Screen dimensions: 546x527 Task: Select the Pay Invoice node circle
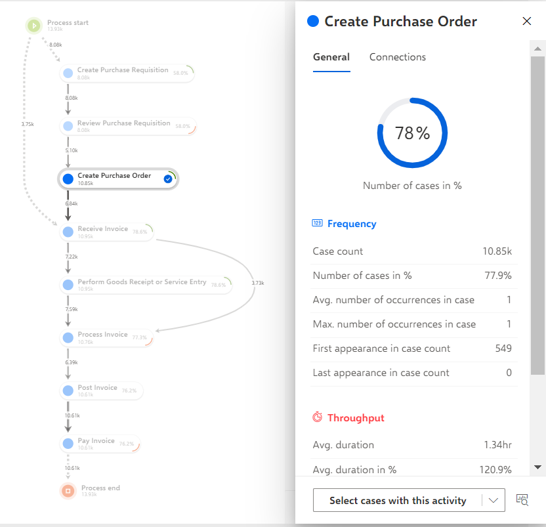point(68,444)
